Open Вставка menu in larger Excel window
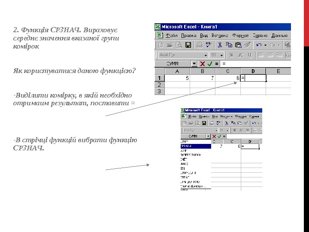This screenshot has height=232, width=309. tap(220, 36)
